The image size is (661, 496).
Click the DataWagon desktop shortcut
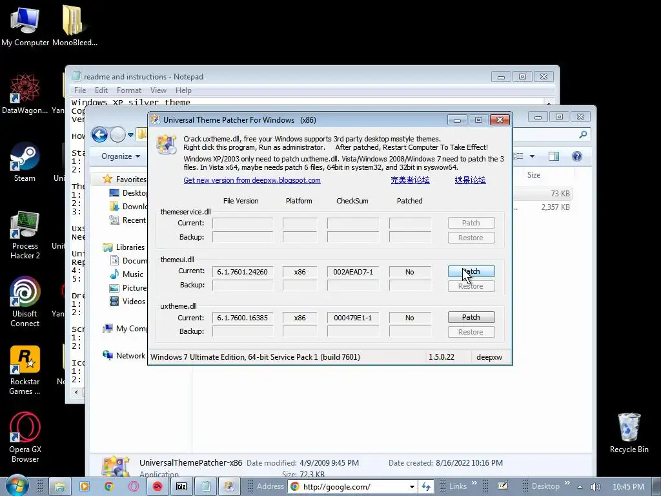[25, 94]
